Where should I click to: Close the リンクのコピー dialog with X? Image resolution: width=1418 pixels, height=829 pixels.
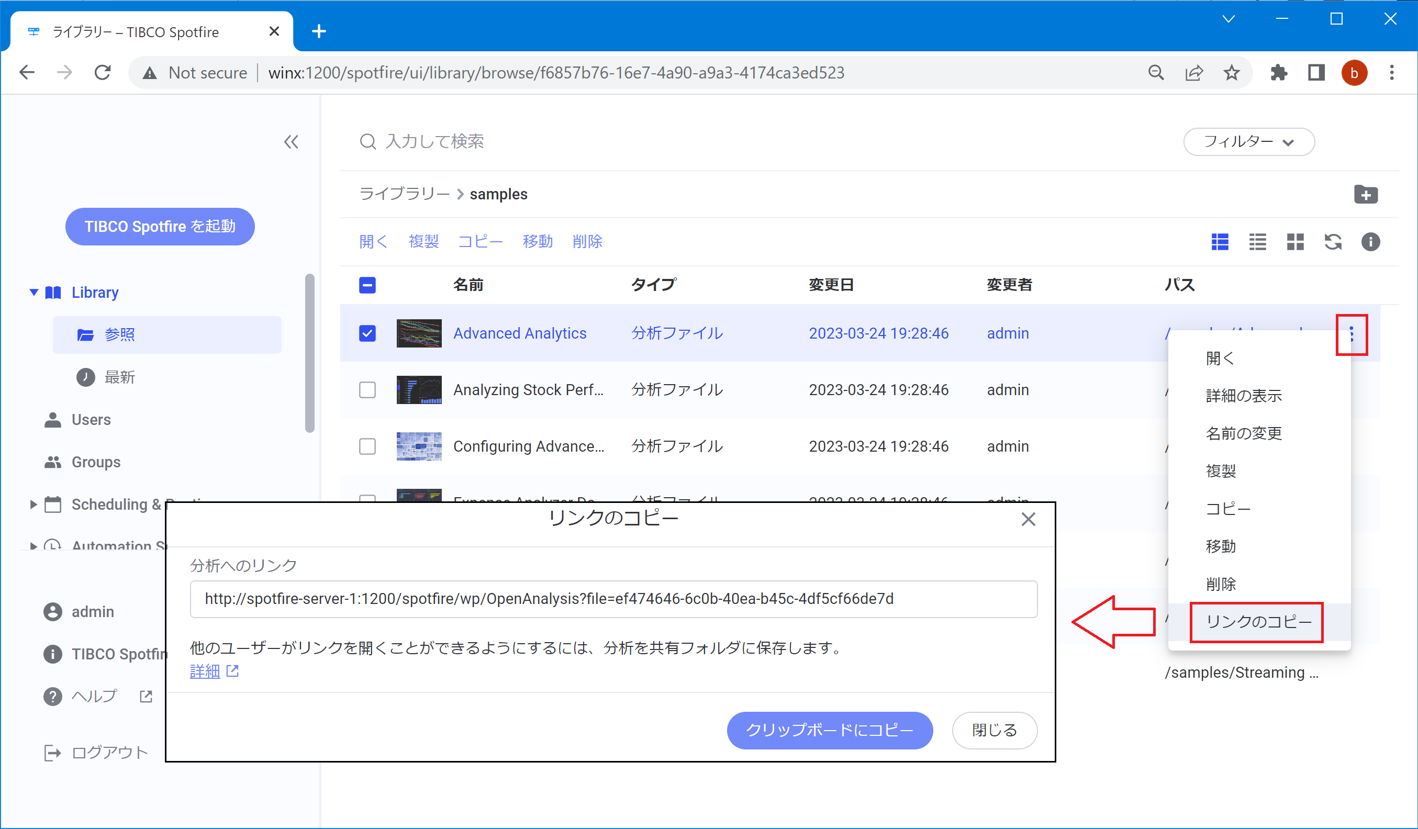coord(1028,520)
